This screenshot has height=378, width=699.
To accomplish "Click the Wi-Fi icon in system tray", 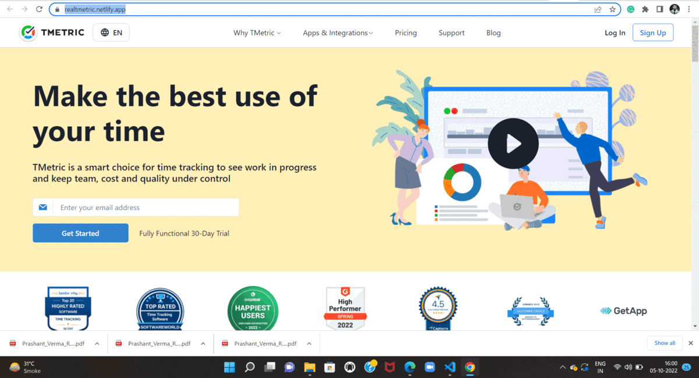I will pos(617,368).
